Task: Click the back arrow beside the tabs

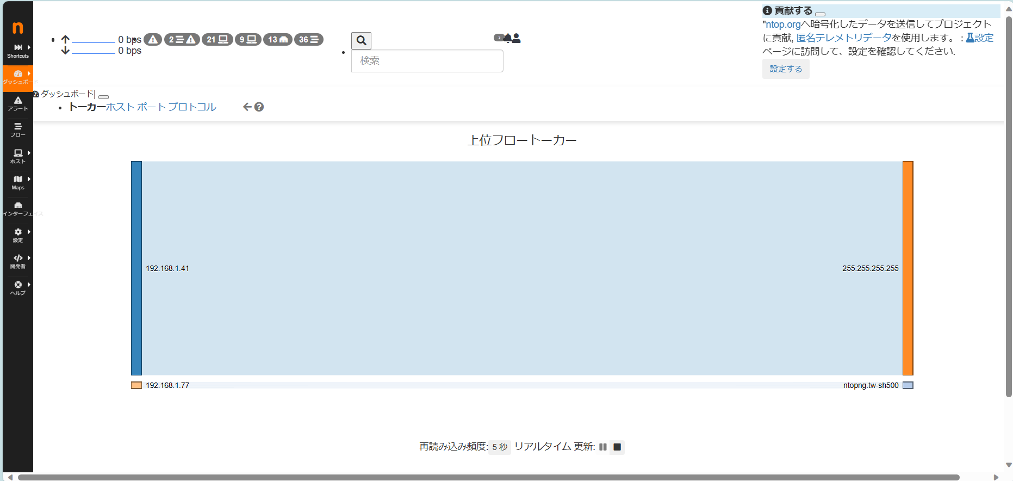Action: (247, 107)
